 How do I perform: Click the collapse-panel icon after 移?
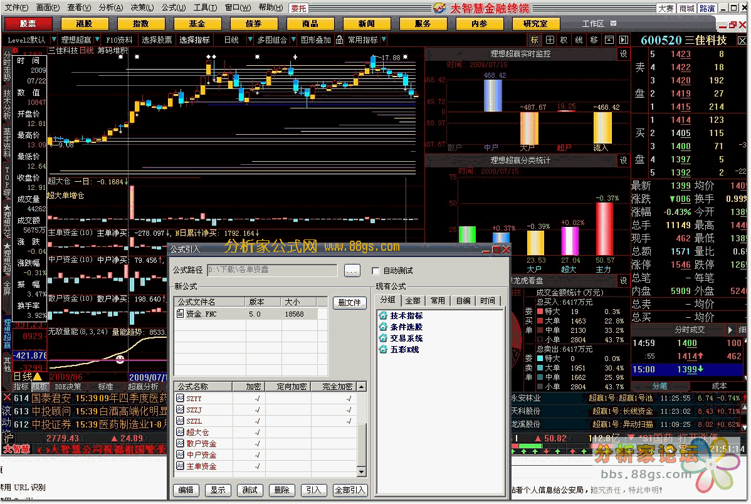pos(609,39)
